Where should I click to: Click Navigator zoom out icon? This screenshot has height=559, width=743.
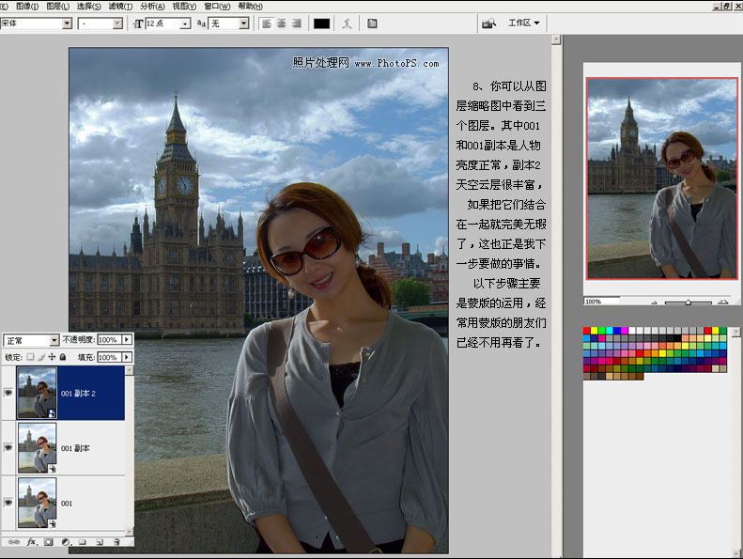click(655, 302)
